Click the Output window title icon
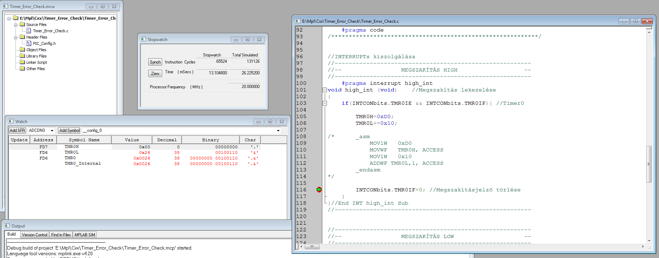Screen dimensions: 659x258 coord(7,226)
